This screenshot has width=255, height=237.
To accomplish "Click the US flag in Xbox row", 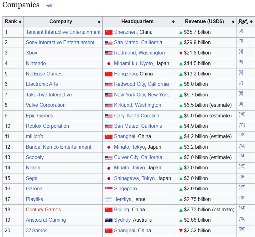I will click(109, 53).
